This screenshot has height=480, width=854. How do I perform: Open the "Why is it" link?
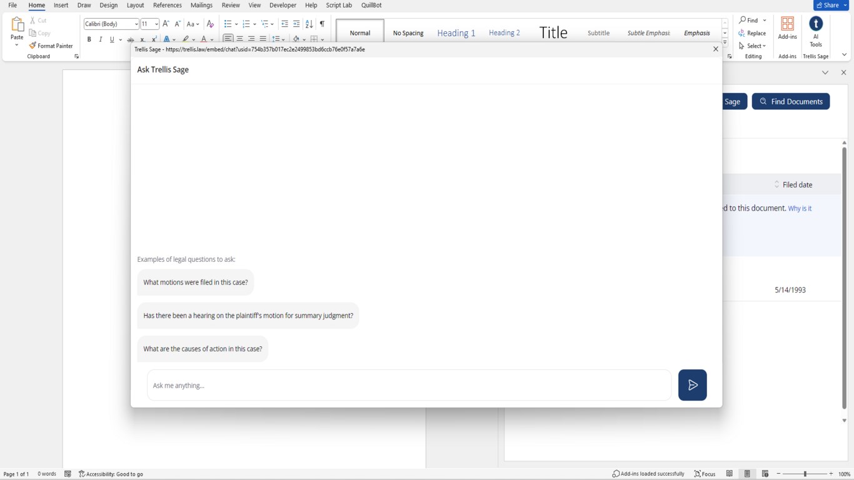pos(800,209)
